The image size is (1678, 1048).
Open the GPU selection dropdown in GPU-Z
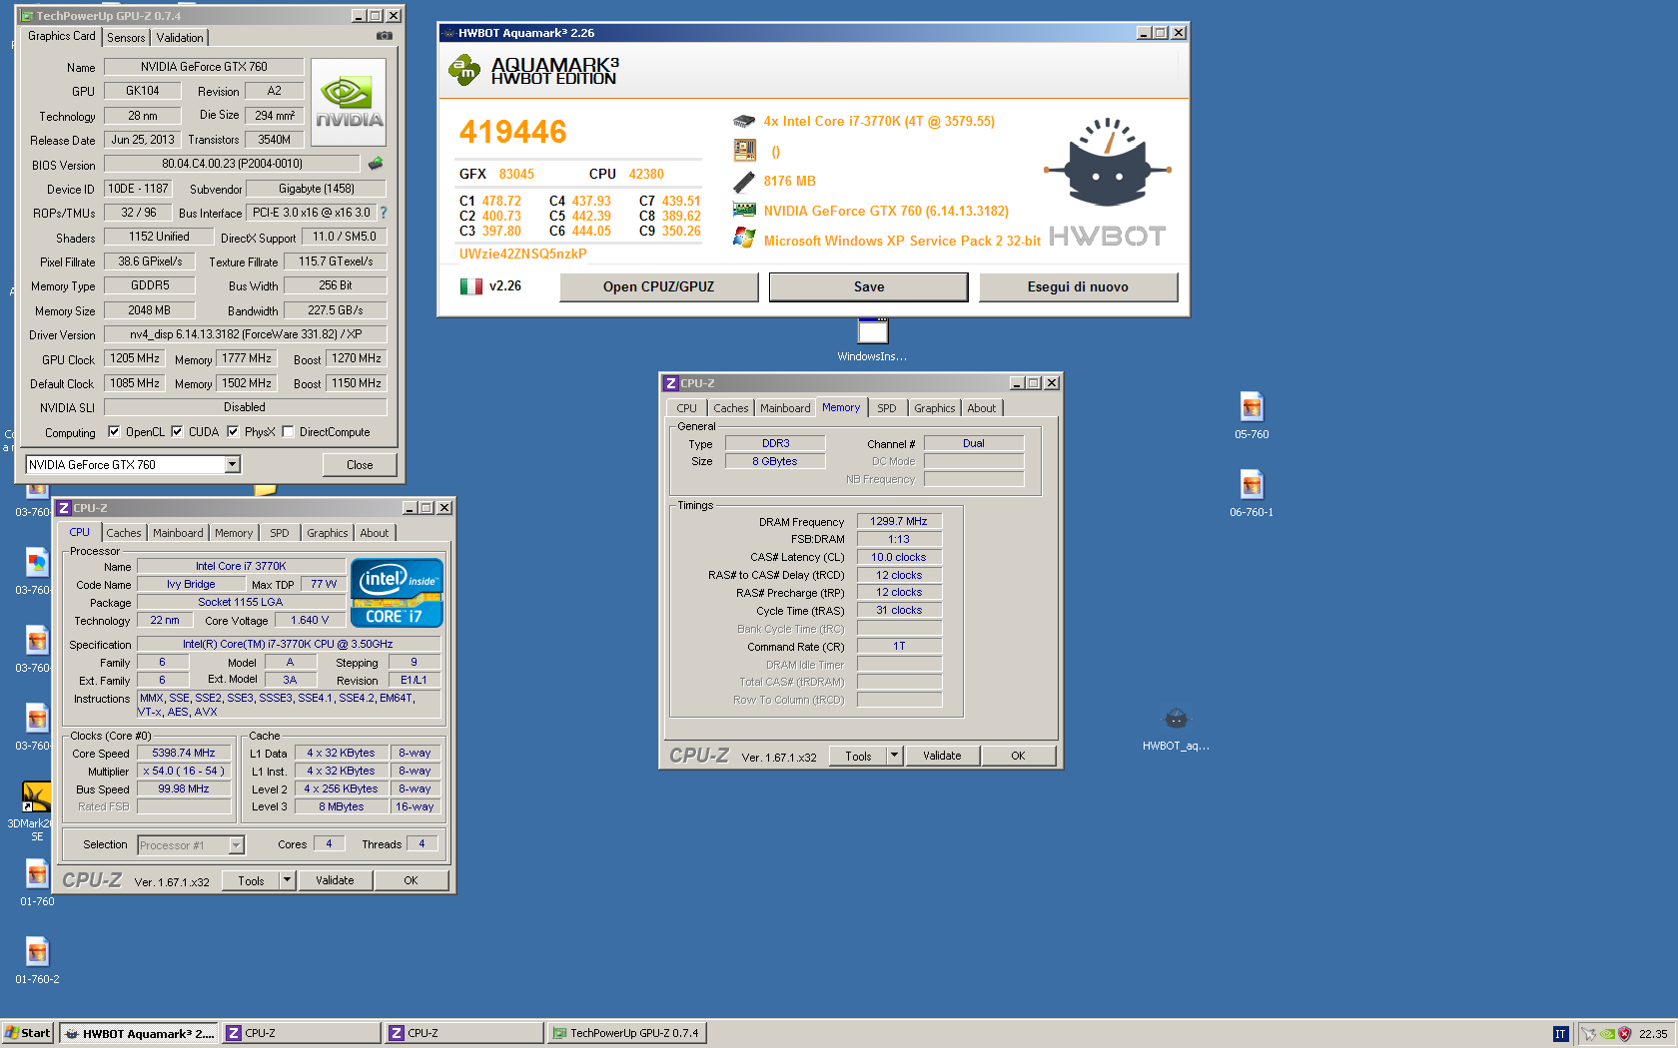232,465
